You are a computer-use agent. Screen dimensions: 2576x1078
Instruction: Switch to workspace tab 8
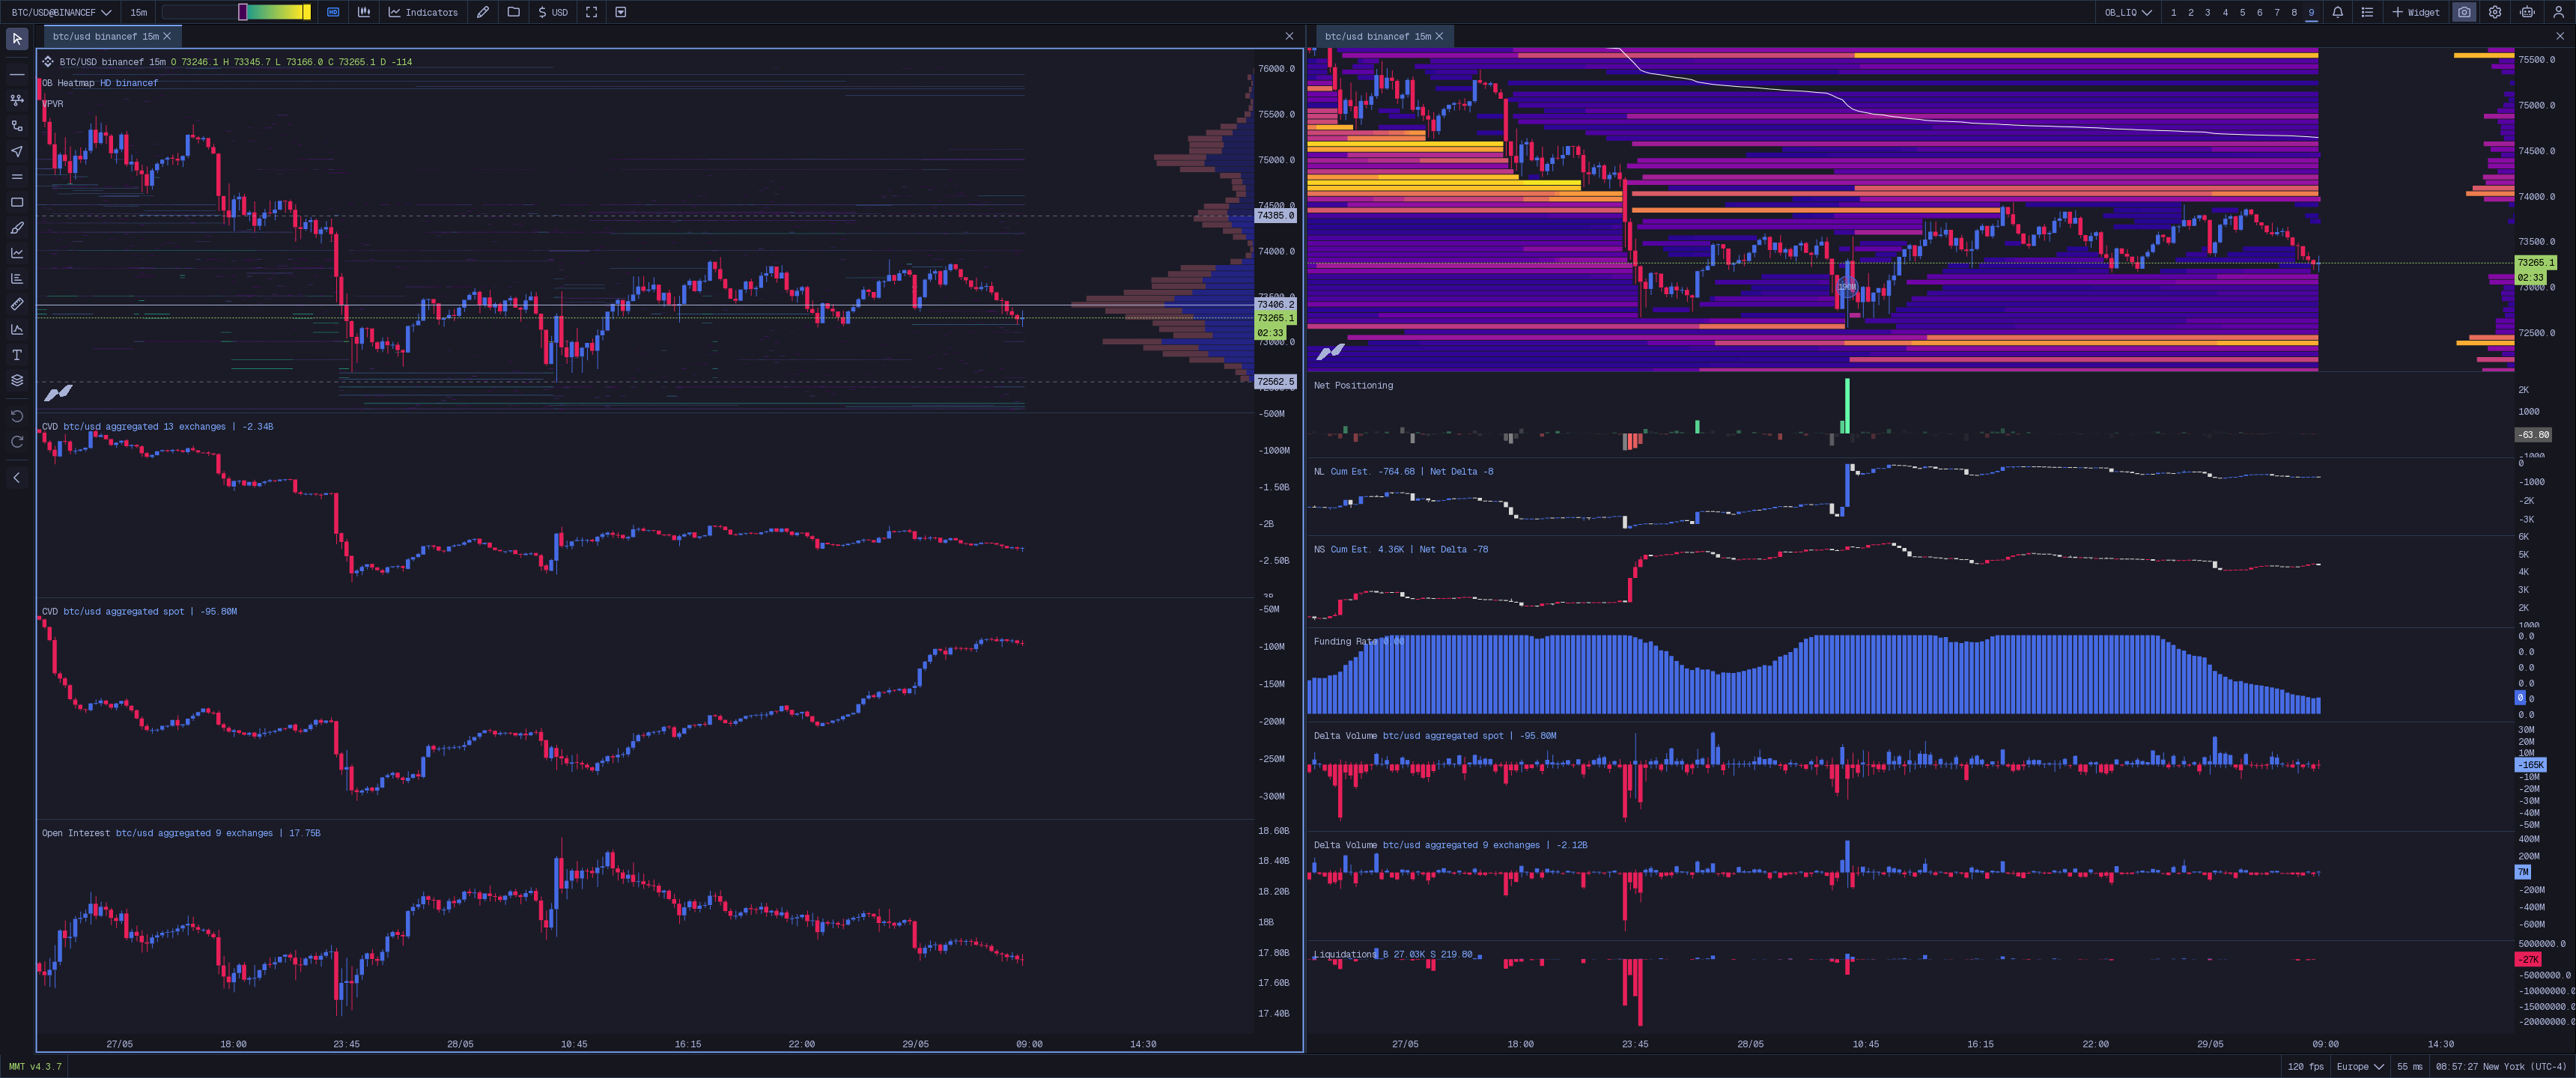point(2294,12)
